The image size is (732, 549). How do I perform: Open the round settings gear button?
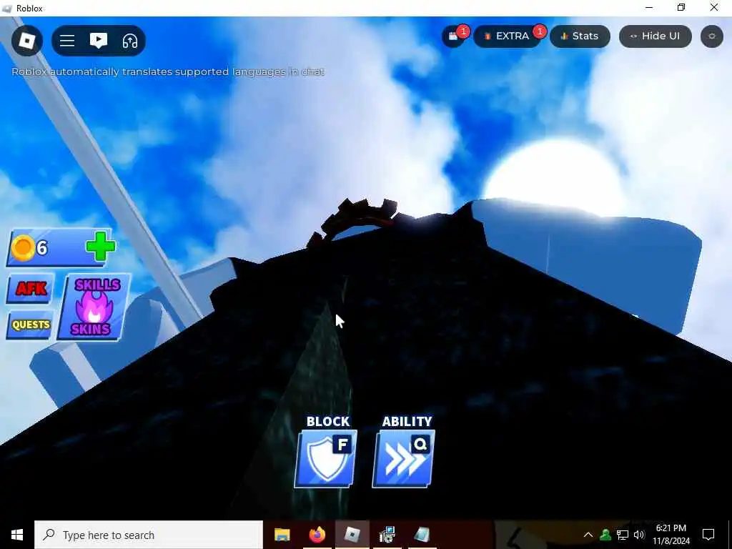point(711,36)
